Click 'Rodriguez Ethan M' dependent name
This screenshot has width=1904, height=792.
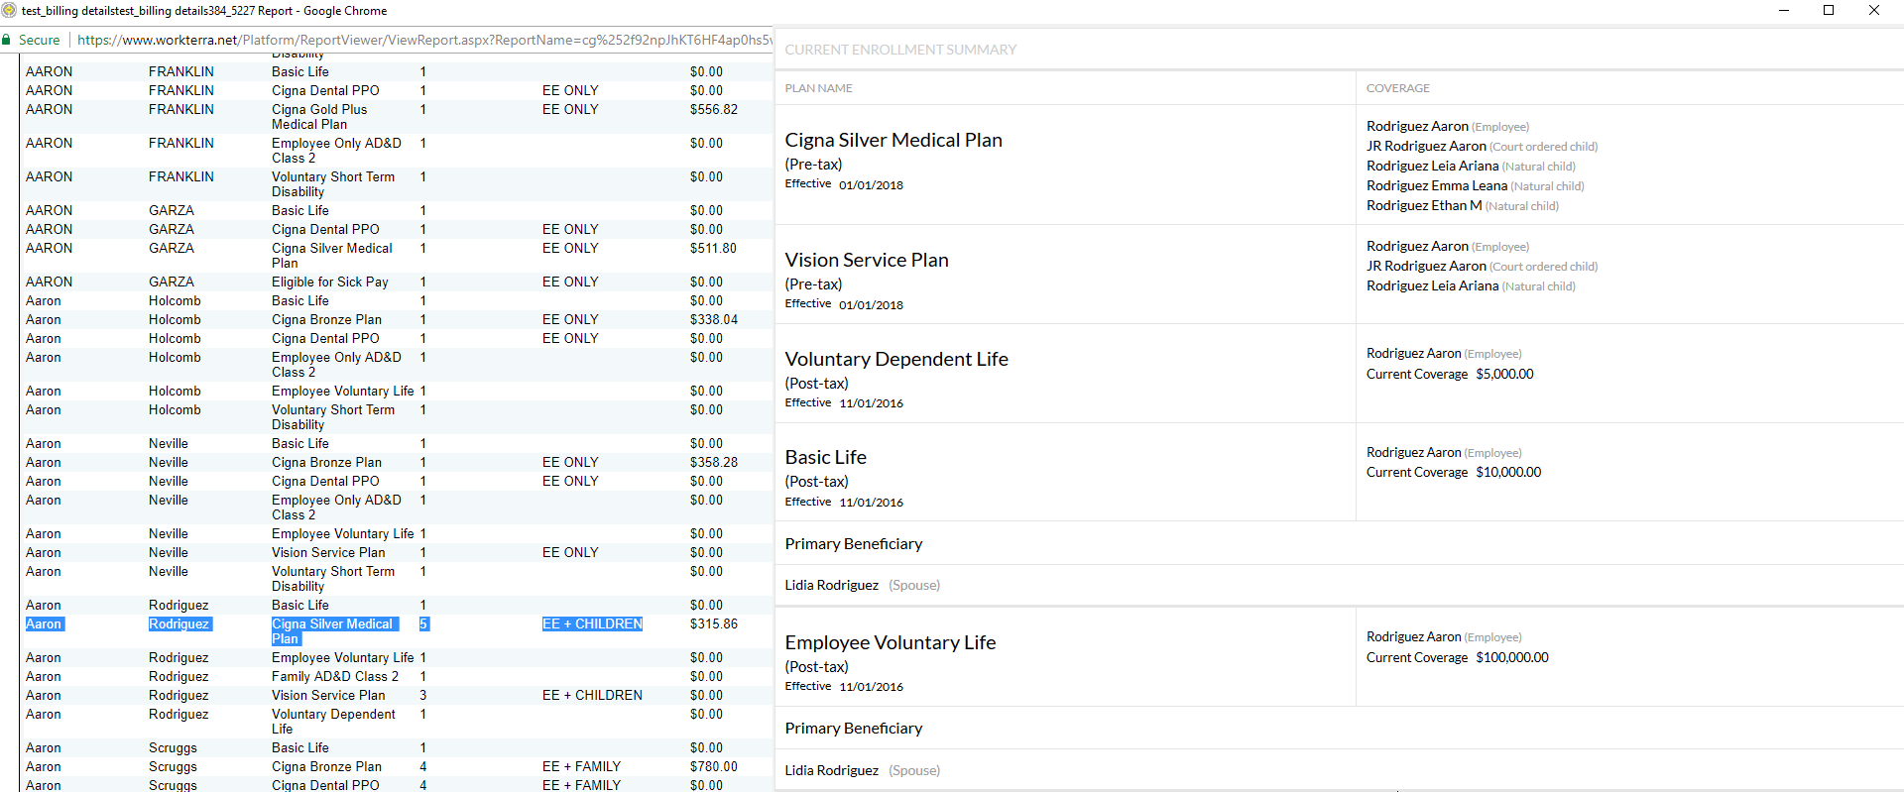point(1424,205)
